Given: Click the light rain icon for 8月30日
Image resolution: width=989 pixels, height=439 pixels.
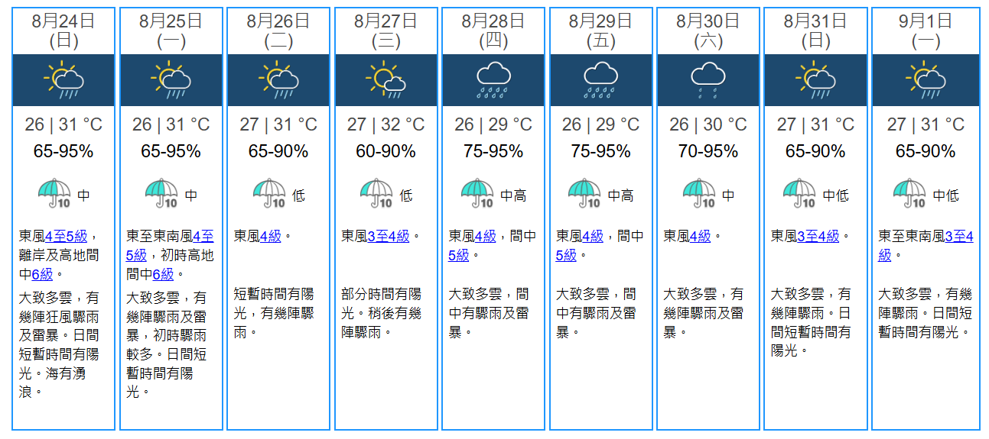Looking at the screenshot, I should click(x=708, y=80).
